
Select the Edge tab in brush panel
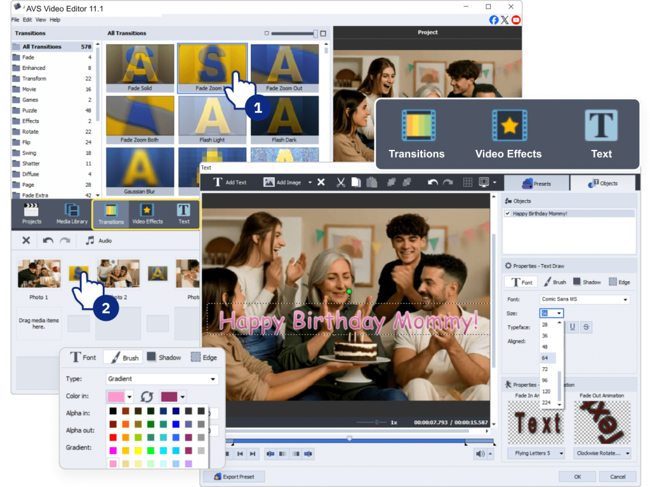204,357
